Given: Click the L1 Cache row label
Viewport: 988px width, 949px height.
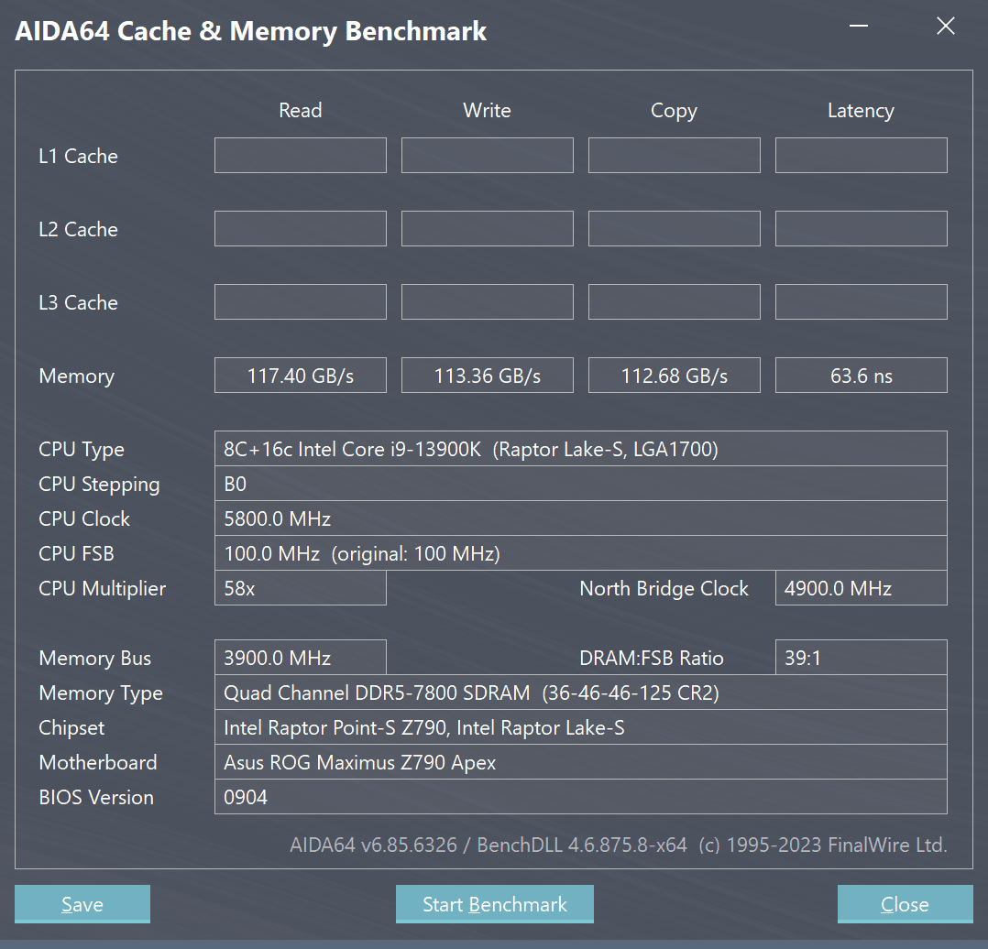Looking at the screenshot, I should 78,156.
